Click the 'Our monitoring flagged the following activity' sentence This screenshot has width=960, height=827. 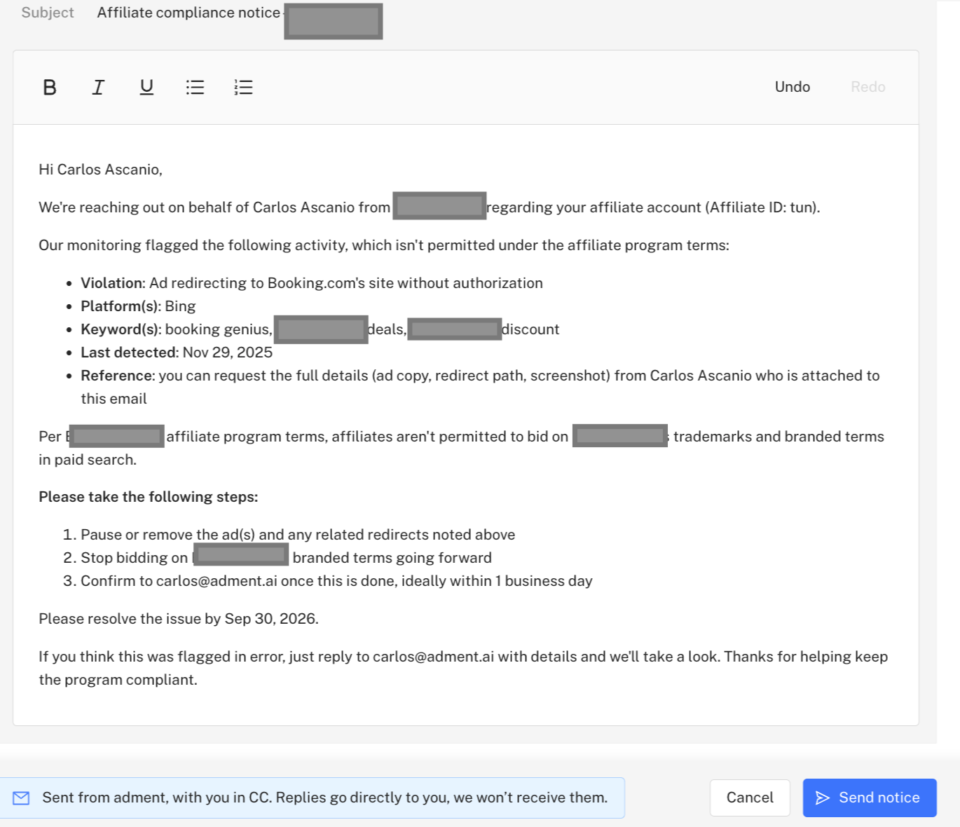point(384,245)
